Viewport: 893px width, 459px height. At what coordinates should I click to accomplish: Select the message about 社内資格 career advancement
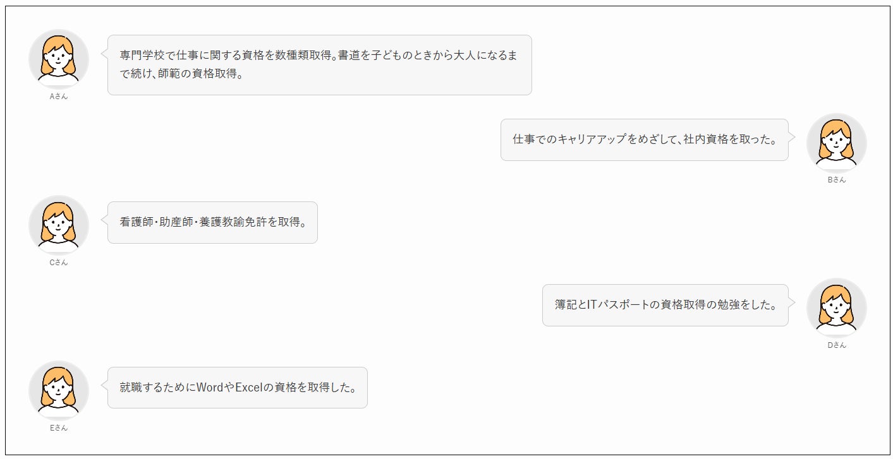pyautogui.click(x=644, y=140)
